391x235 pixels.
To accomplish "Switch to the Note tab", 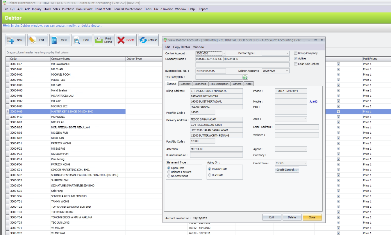I will point(249,84).
